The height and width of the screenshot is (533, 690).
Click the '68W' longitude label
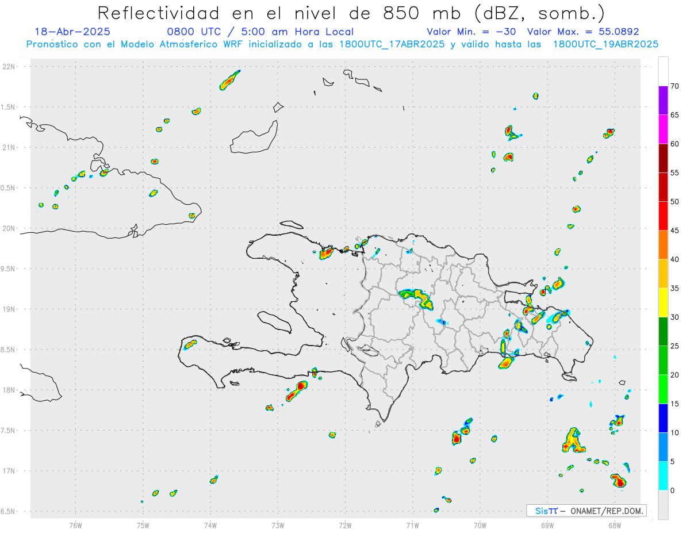click(x=615, y=525)
